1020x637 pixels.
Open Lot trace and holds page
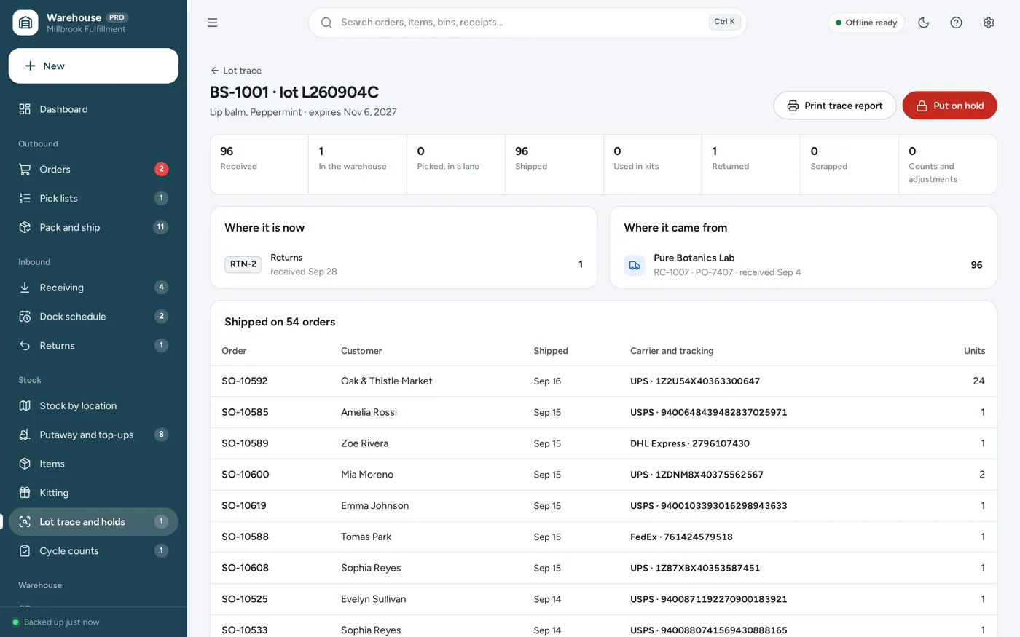point(93,522)
